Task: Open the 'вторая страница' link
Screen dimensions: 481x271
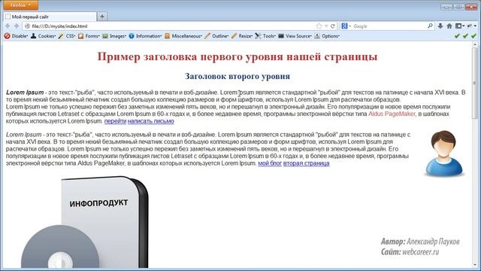Action: (x=306, y=163)
